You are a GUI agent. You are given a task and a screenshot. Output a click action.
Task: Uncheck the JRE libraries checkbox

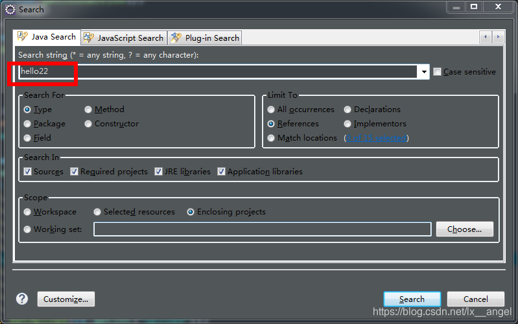tap(158, 172)
